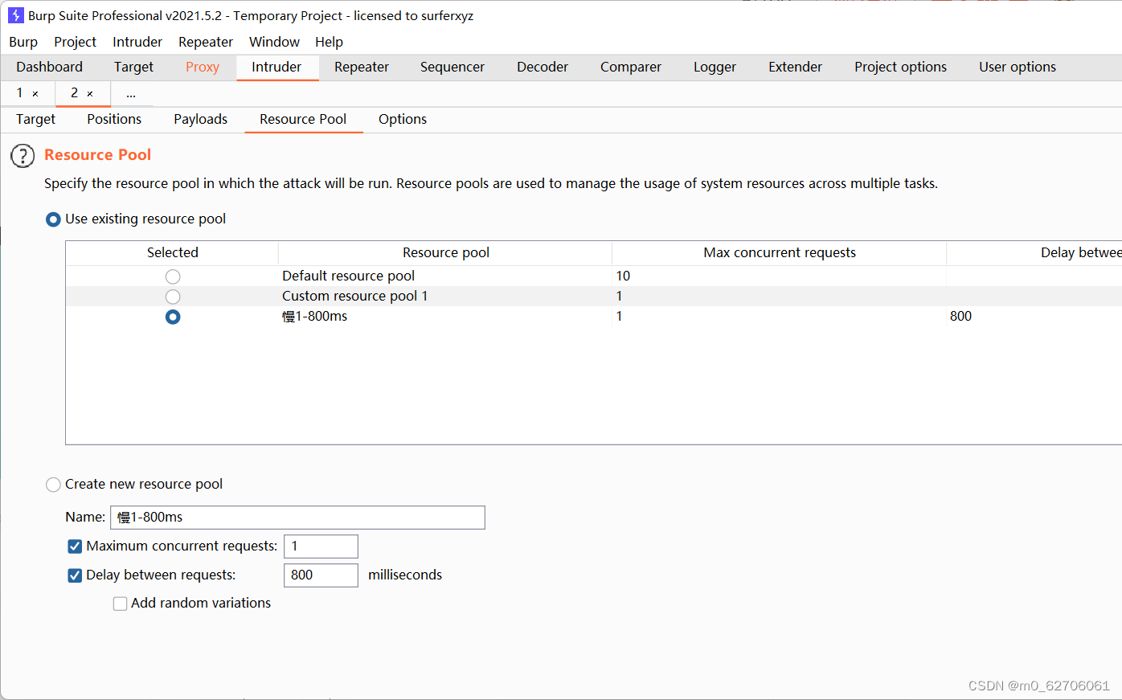The height and width of the screenshot is (700, 1122).
Task: Choose Default resource pool radio button
Action: click(x=173, y=276)
